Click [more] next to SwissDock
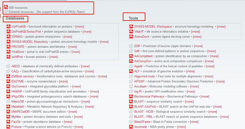Screen dimensions: 245x129 (197, 37)
